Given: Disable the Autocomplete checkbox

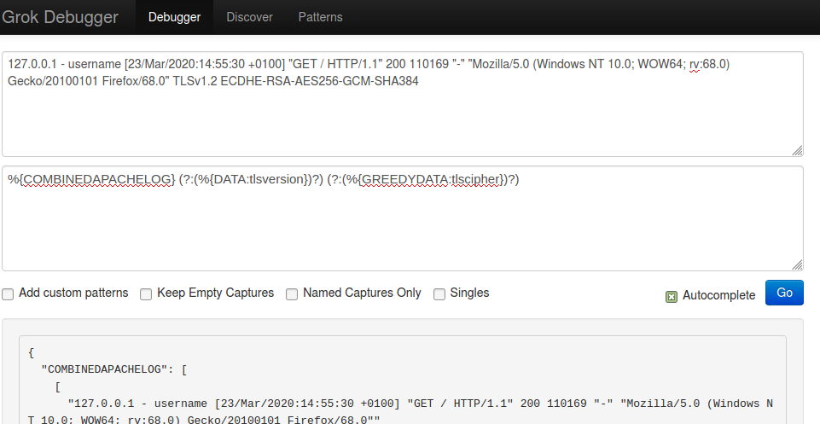Looking at the screenshot, I should coord(672,296).
